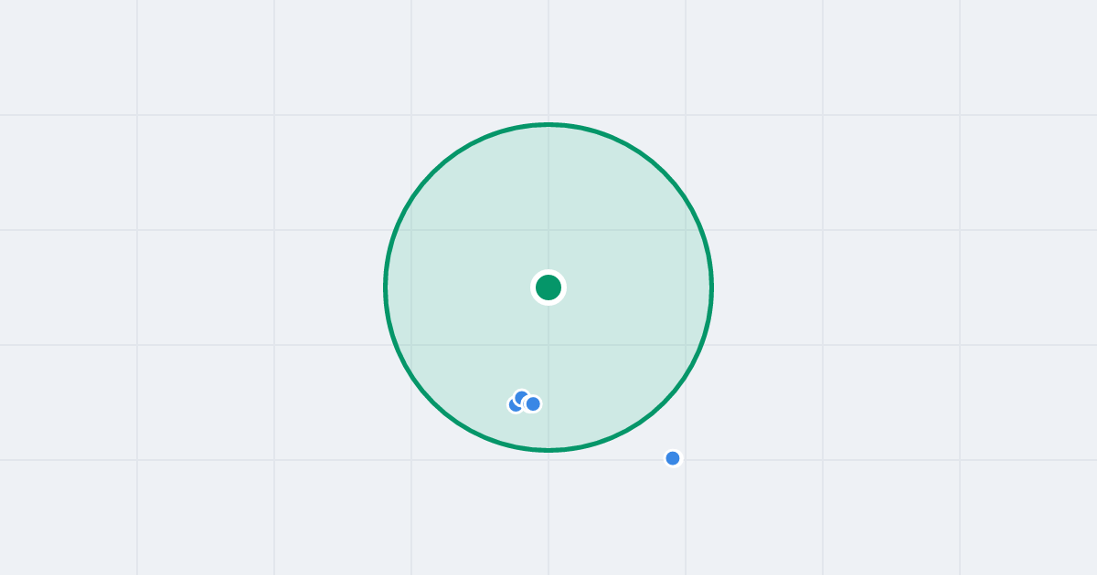The image size is (1097, 575).
Task: Pick the rightmost blue dot in the cluster
Action: (533, 403)
